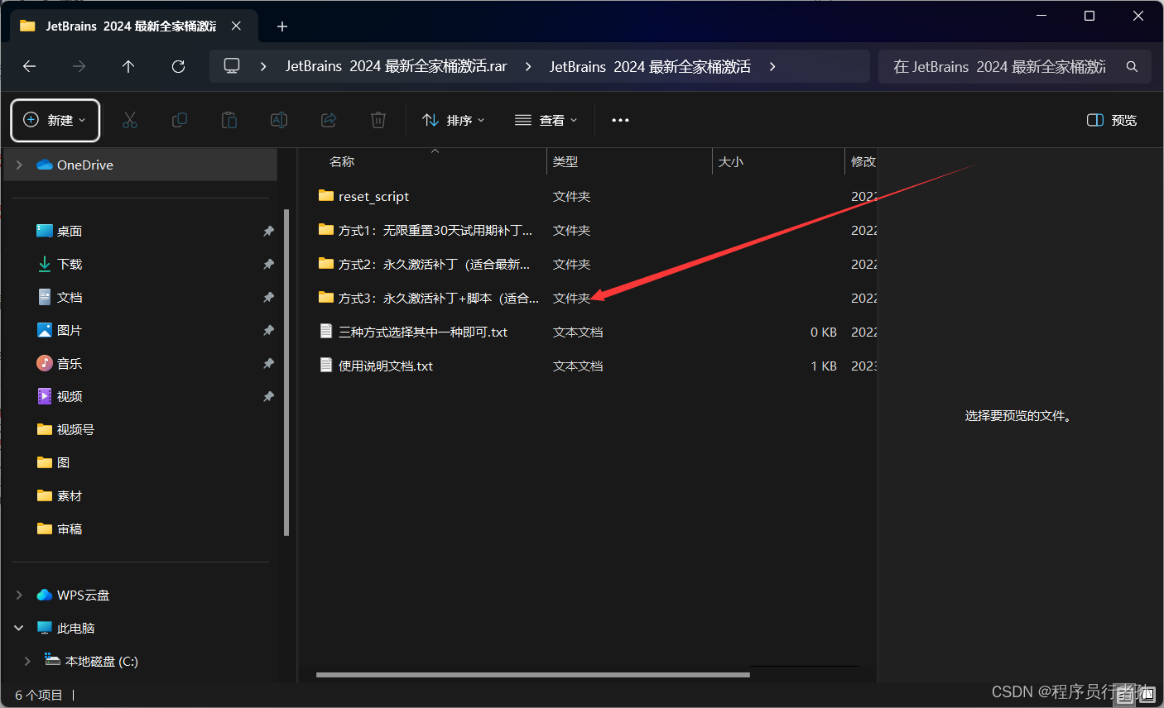1164x708 pixels.
Task: Collapse the 此电脑 tree node
Action: 19,628
